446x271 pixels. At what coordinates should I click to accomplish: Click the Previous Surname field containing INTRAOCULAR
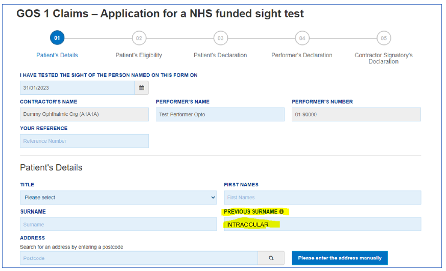pyautogui.click(x=322, y=225)
